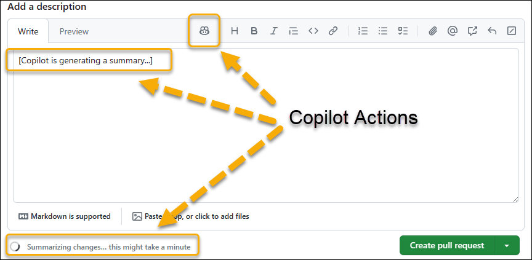Attach files using the paperclip icon
Viewport: 532px width, 260px height.
pyautogui.click(x=432, y=31)
